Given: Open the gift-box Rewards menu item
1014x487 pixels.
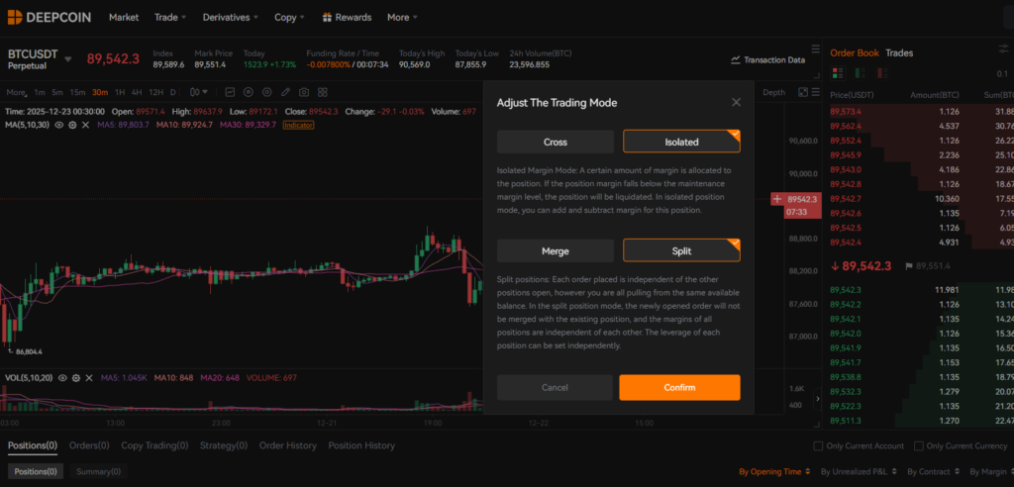Looking at the screenshot, I should (x=348, y=18).
